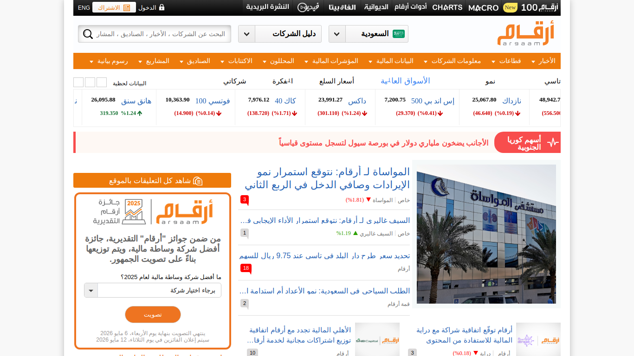This screenshot has width=634, height=356.
Task: Expand the دليل الشركات dropdown
Action: [246, 34]
